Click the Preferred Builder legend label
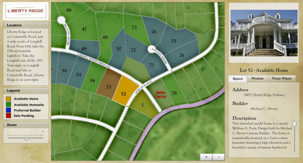Image resolution: width=303 pixels, height=163 pixels. coord(27,110)
